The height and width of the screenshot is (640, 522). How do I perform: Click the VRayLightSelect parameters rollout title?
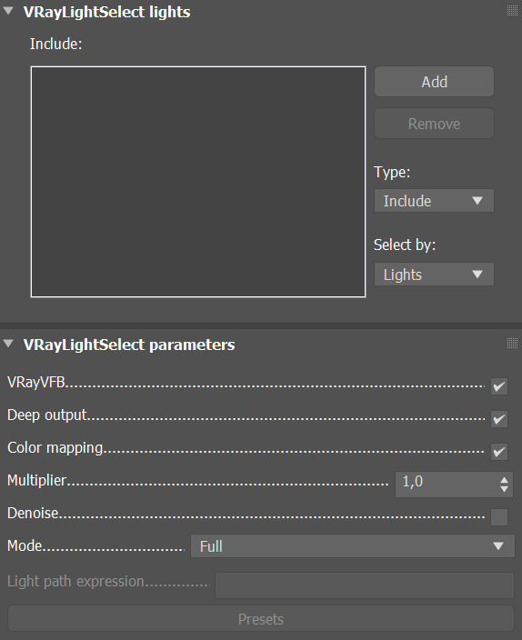click(129, 345)
